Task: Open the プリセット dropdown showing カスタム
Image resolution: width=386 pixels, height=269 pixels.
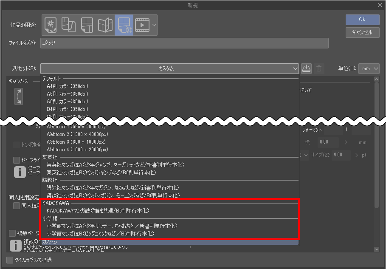Action: (x=169, y=68)
